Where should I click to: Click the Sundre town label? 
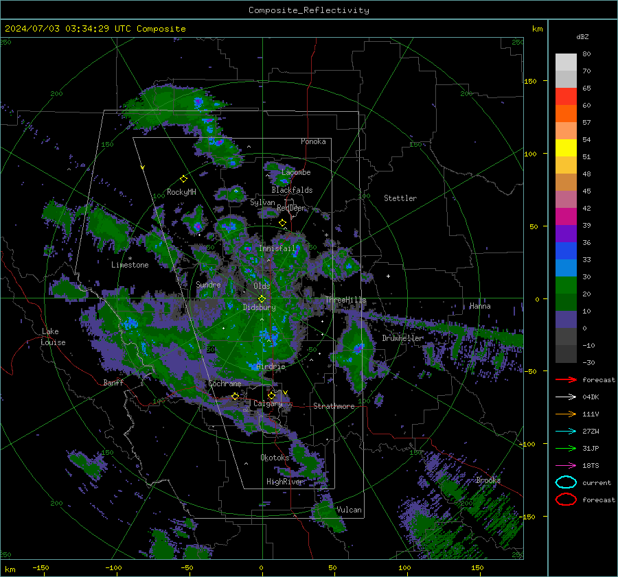coord(208,285)
